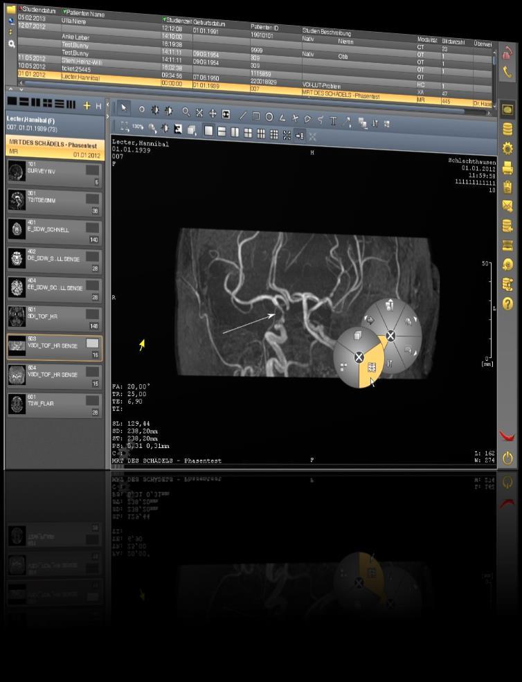
Task: Toggle checkbox on SURVEY NV series
Action: (92, 170)
